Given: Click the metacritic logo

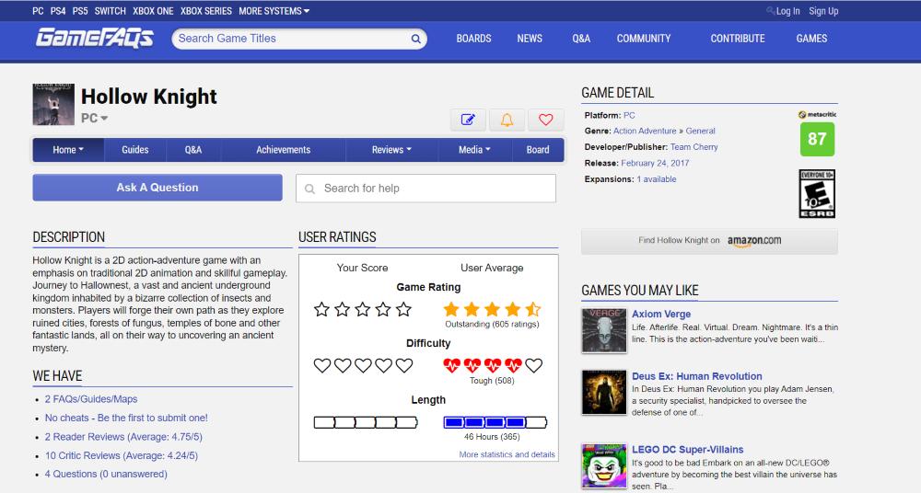Looking at the screenshot, I should (817, 114).
